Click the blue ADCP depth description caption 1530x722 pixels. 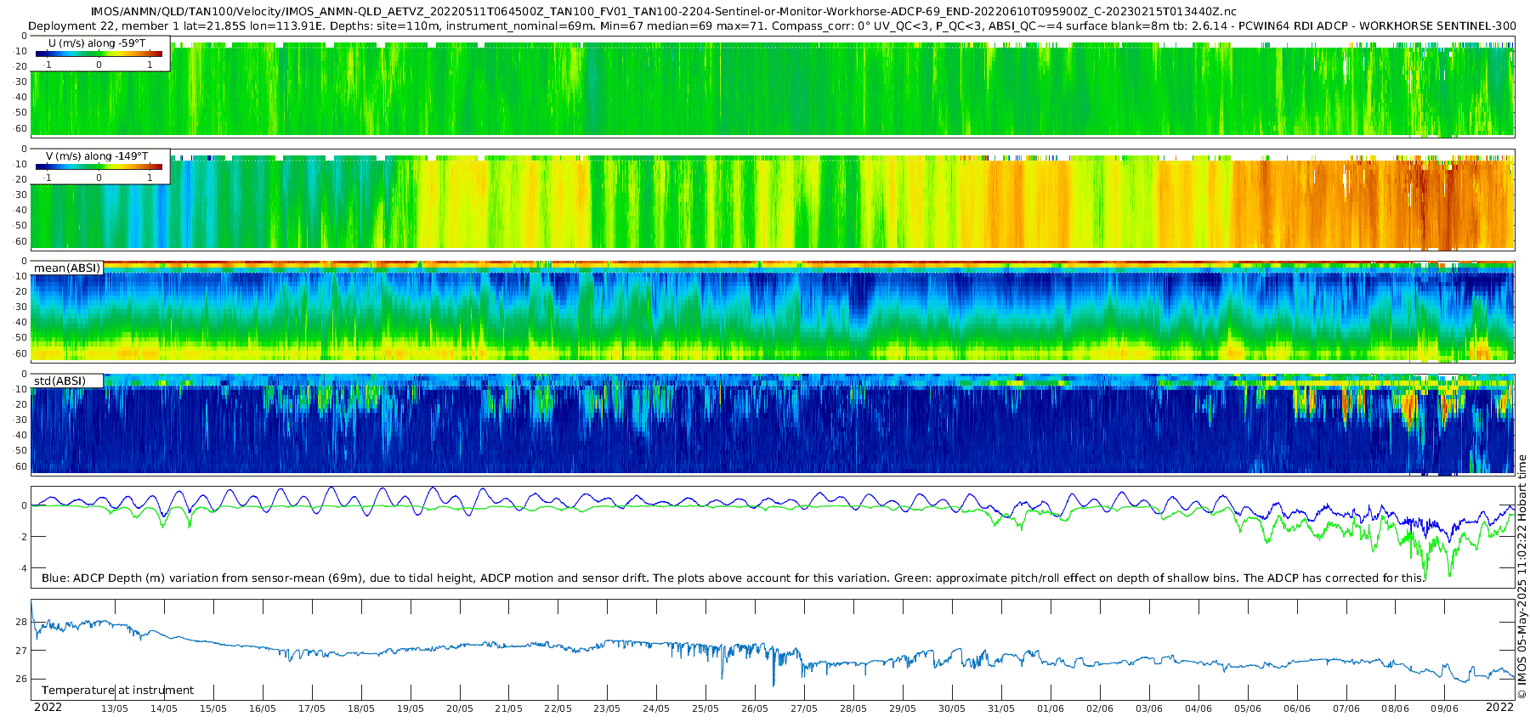734,578
